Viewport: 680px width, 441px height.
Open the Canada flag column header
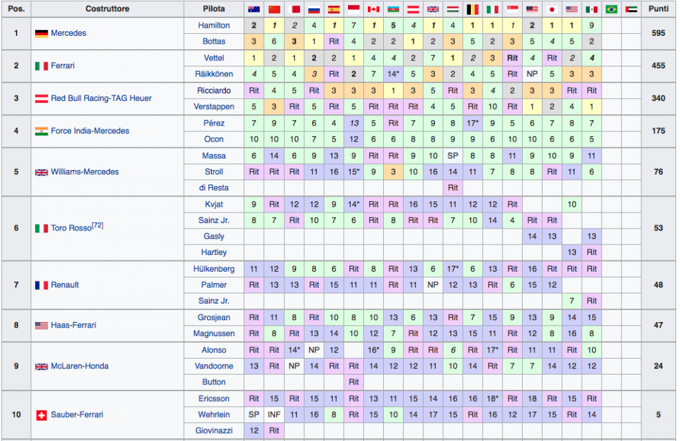point(373,9)
